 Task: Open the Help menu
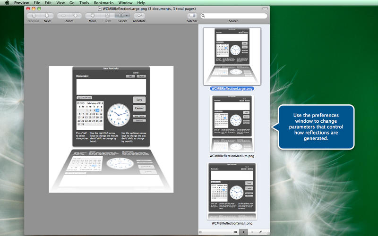[x=141, y=3]
